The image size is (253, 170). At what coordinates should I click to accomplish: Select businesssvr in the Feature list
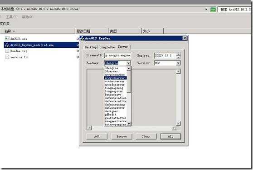click(116, 95)
